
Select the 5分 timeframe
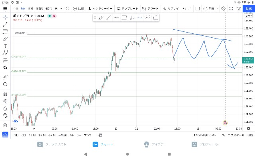(23, 9)
